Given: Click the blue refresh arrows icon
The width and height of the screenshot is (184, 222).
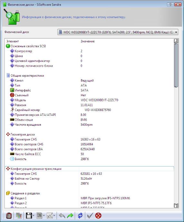Looking at the screenshot, I should tap(80, 216).
